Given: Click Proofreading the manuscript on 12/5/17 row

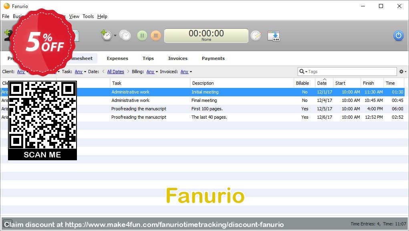Looking at the screenshot, I should [x=139, y=109].
